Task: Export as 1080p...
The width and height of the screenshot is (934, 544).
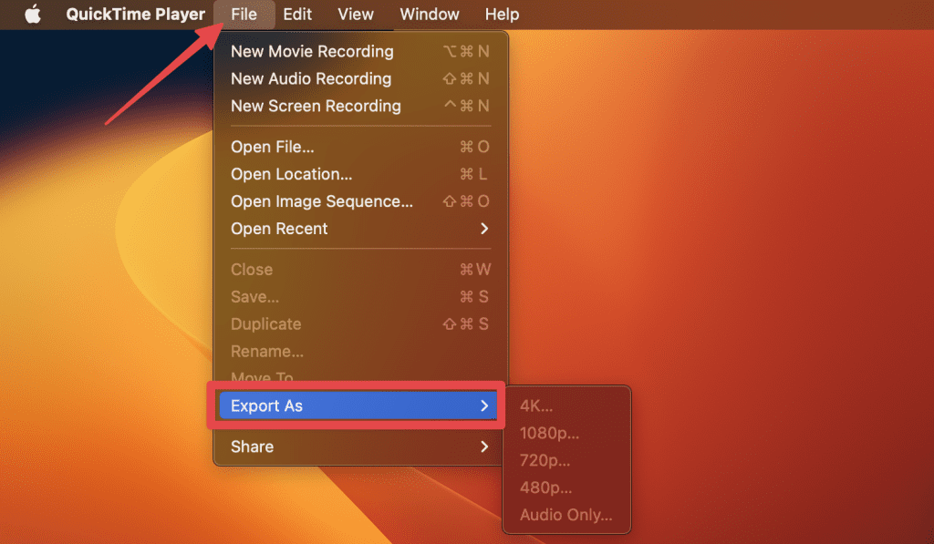Action: (x=566, y=434)
